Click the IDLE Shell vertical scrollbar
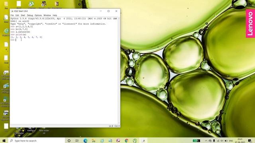 click(x=119, y=71)
